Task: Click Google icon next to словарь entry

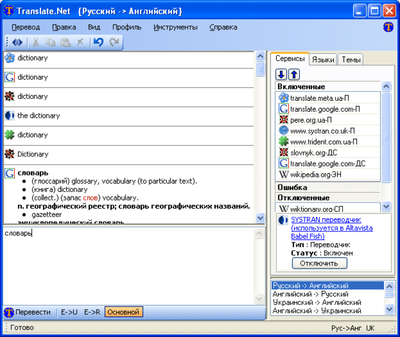Action: [10, 173]
